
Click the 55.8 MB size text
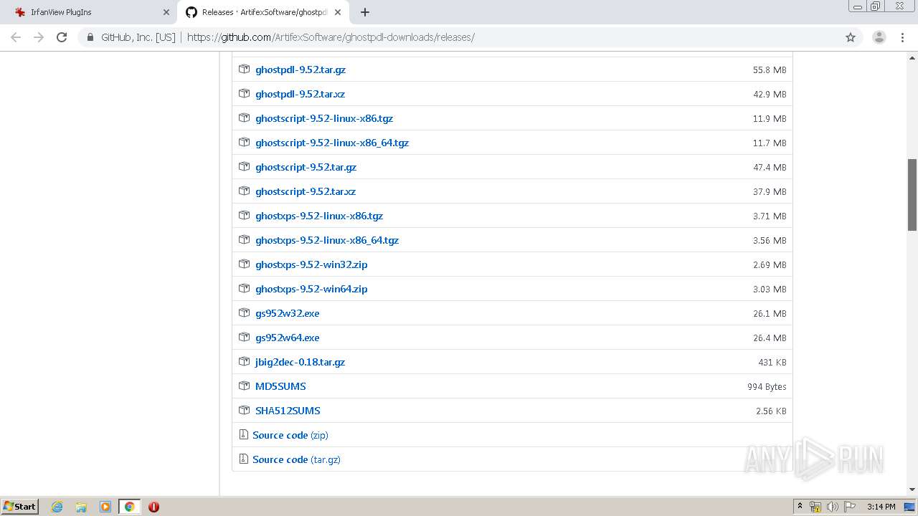[x=770, y=70]
